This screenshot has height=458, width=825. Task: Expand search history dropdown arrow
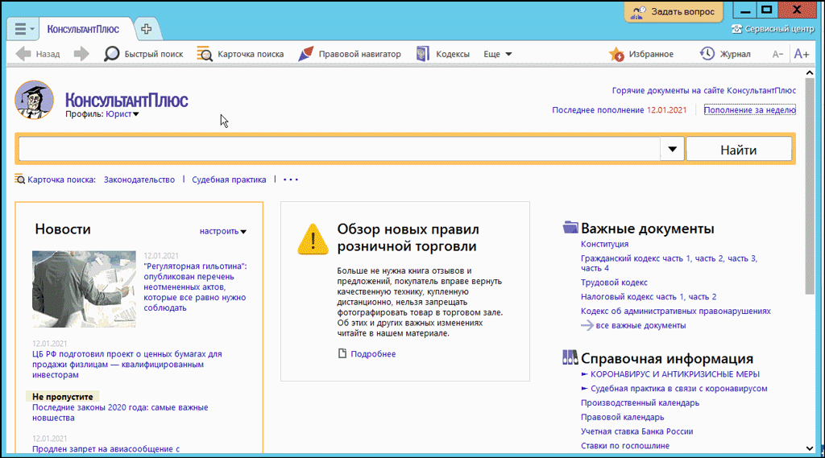[x=673, y=149]
